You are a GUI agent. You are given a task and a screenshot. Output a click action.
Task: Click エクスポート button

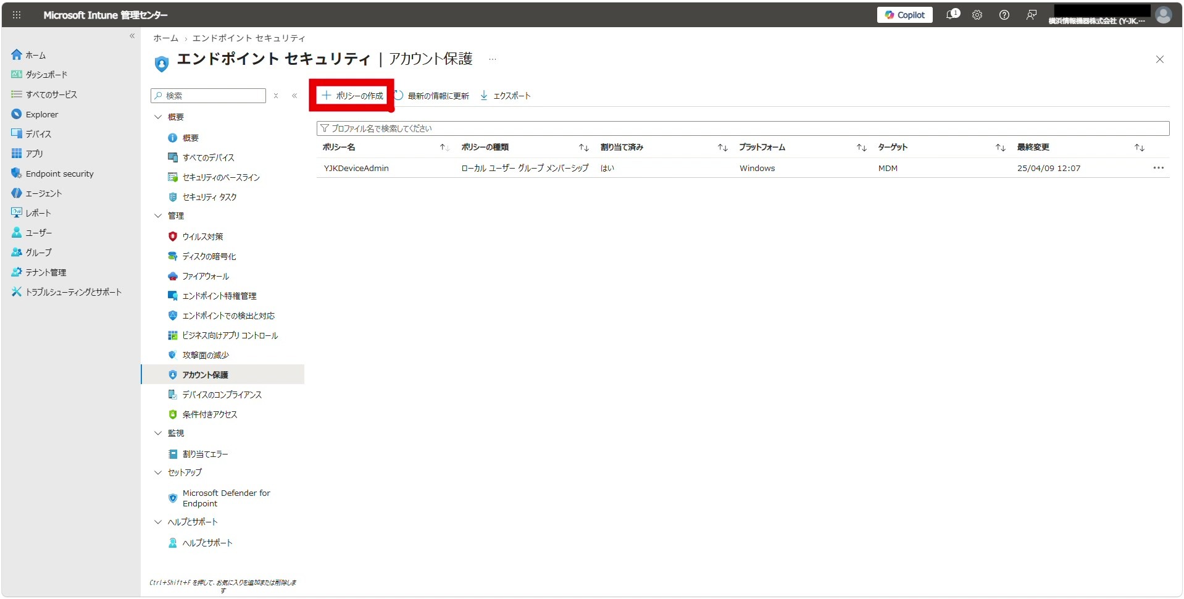point(505,96)
